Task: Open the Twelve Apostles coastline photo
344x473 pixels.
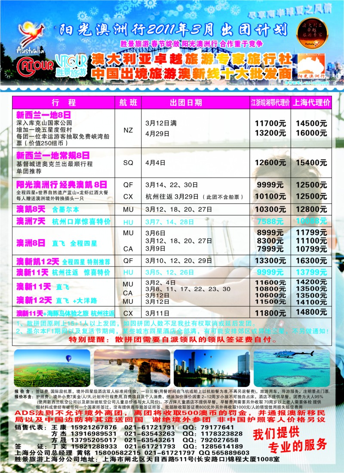Action: click(x=132, y=368)
